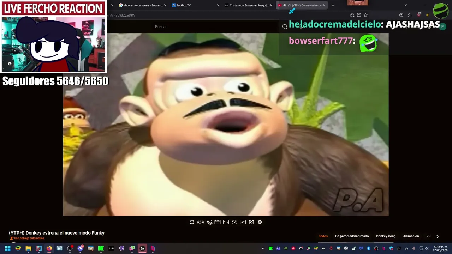This screenshot has width=452, height=254.
Task: Open File Explorer from the taskbar
Action: (28, 248)
